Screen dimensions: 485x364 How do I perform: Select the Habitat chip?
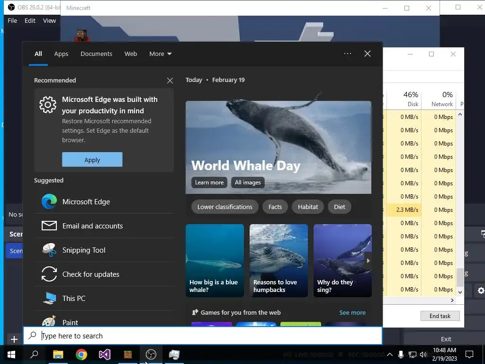308,207
